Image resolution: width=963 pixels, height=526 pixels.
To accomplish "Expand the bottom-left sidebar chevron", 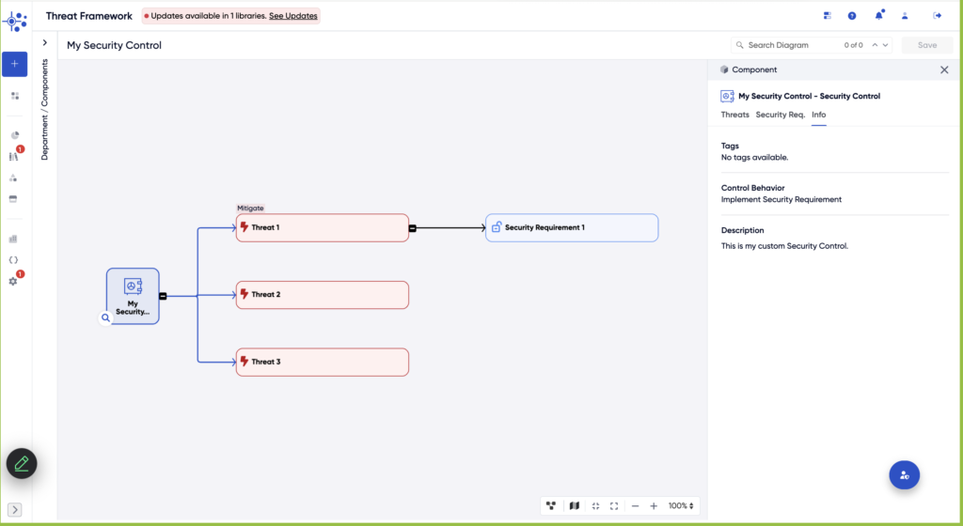I will 14,510.
